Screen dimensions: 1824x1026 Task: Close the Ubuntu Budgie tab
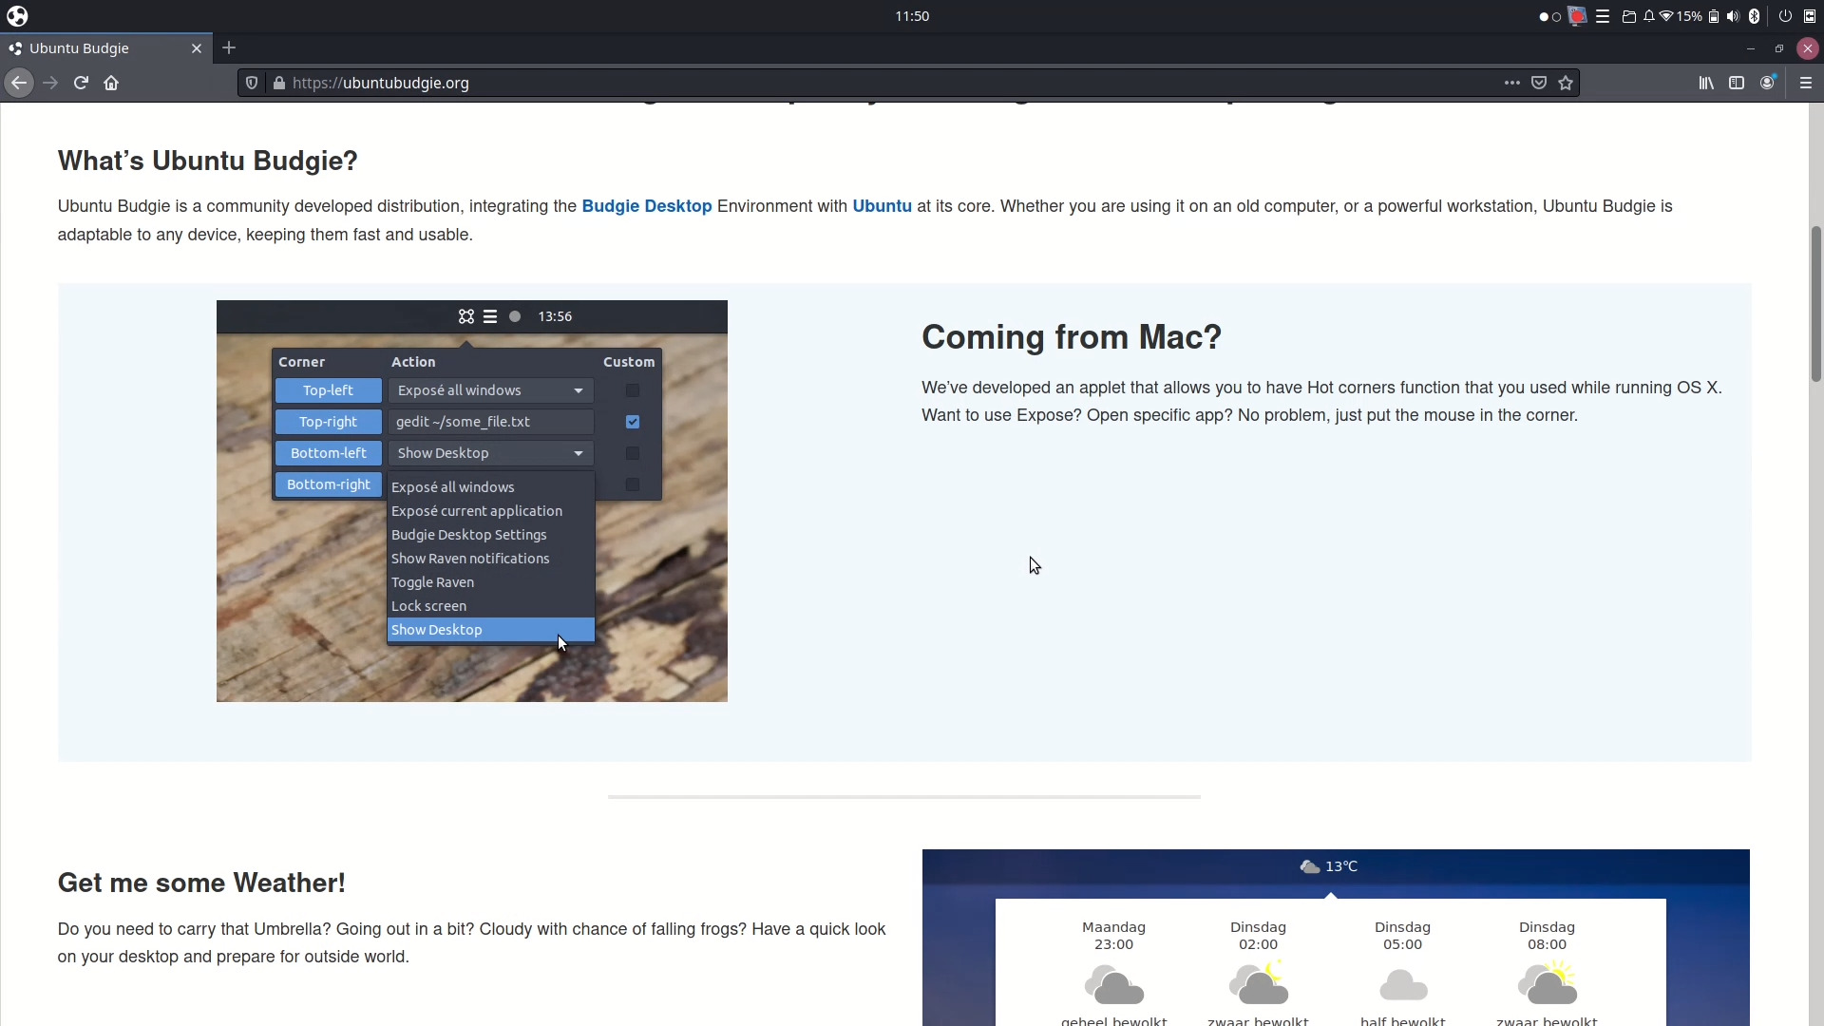(x=197, y=48)
